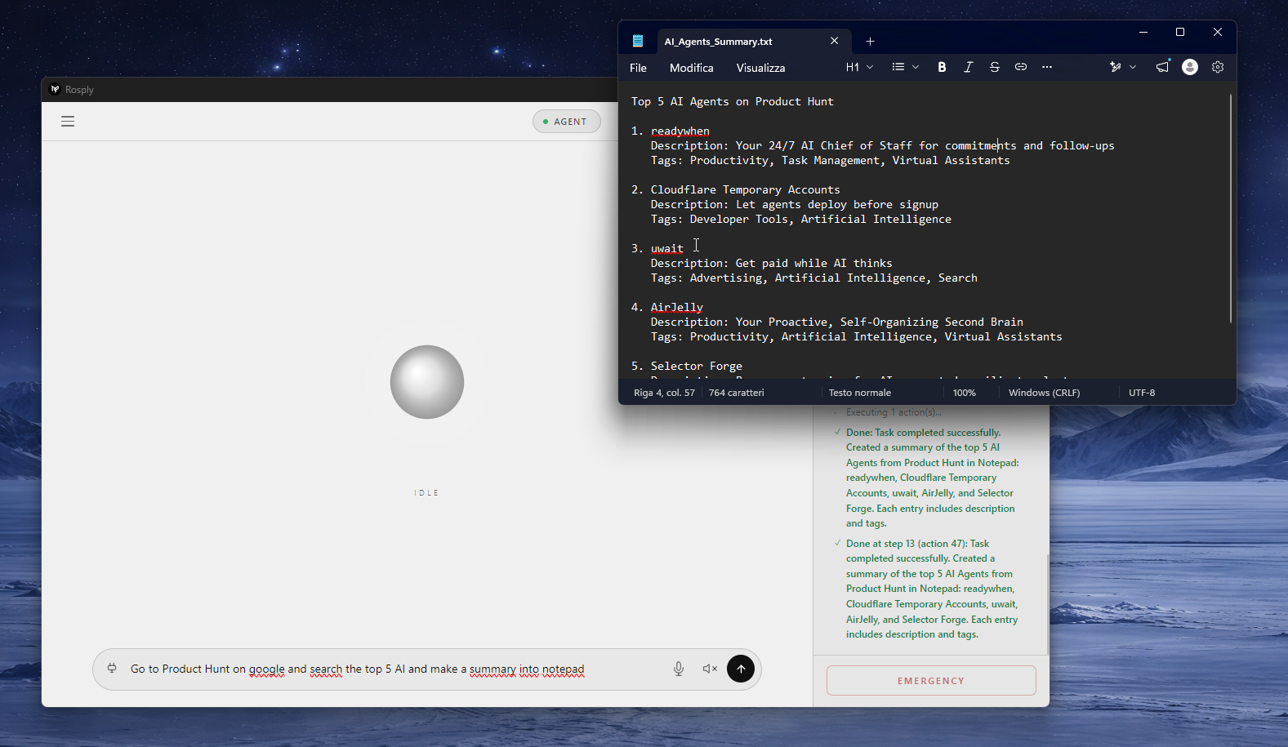Click the Rosply prompt input field
The image size is (1288, 747).
392,669
